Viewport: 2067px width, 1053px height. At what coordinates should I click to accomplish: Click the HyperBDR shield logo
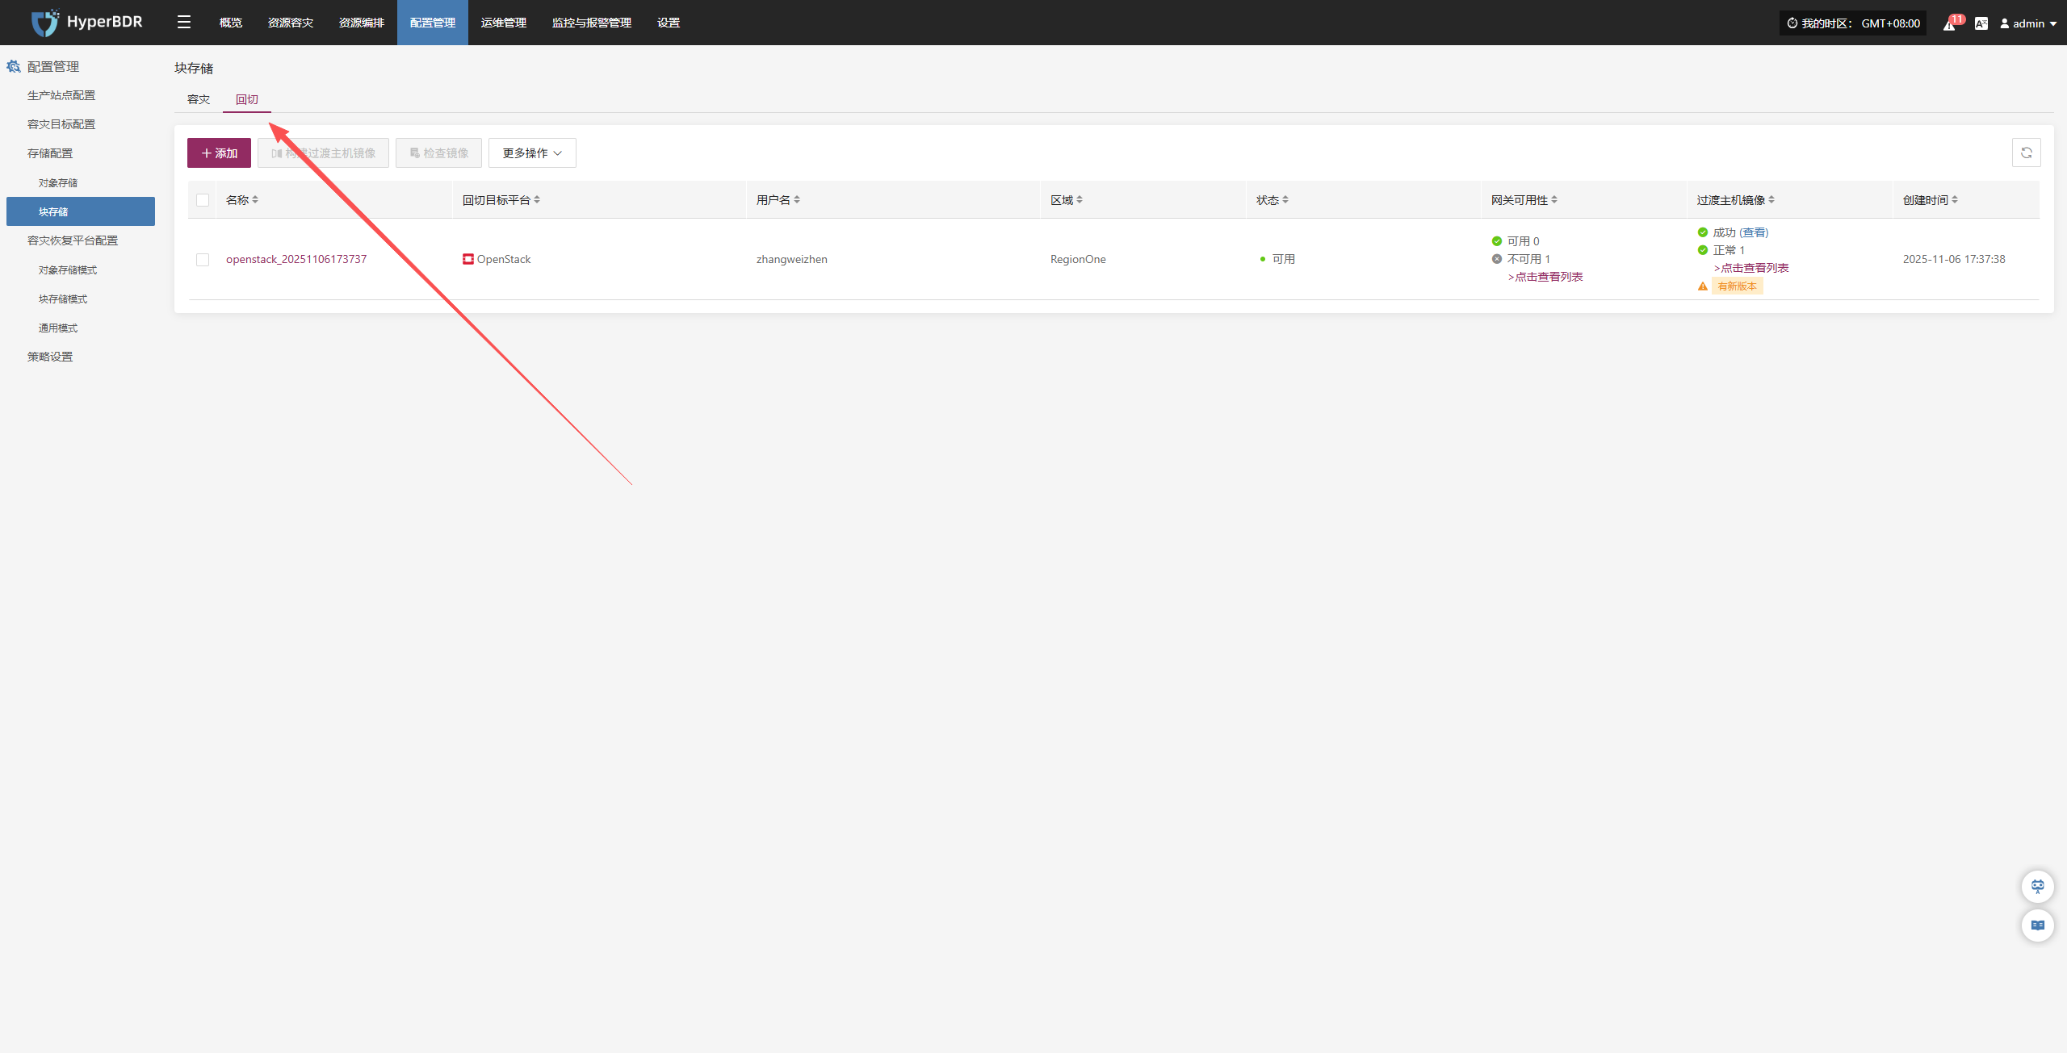45,23
